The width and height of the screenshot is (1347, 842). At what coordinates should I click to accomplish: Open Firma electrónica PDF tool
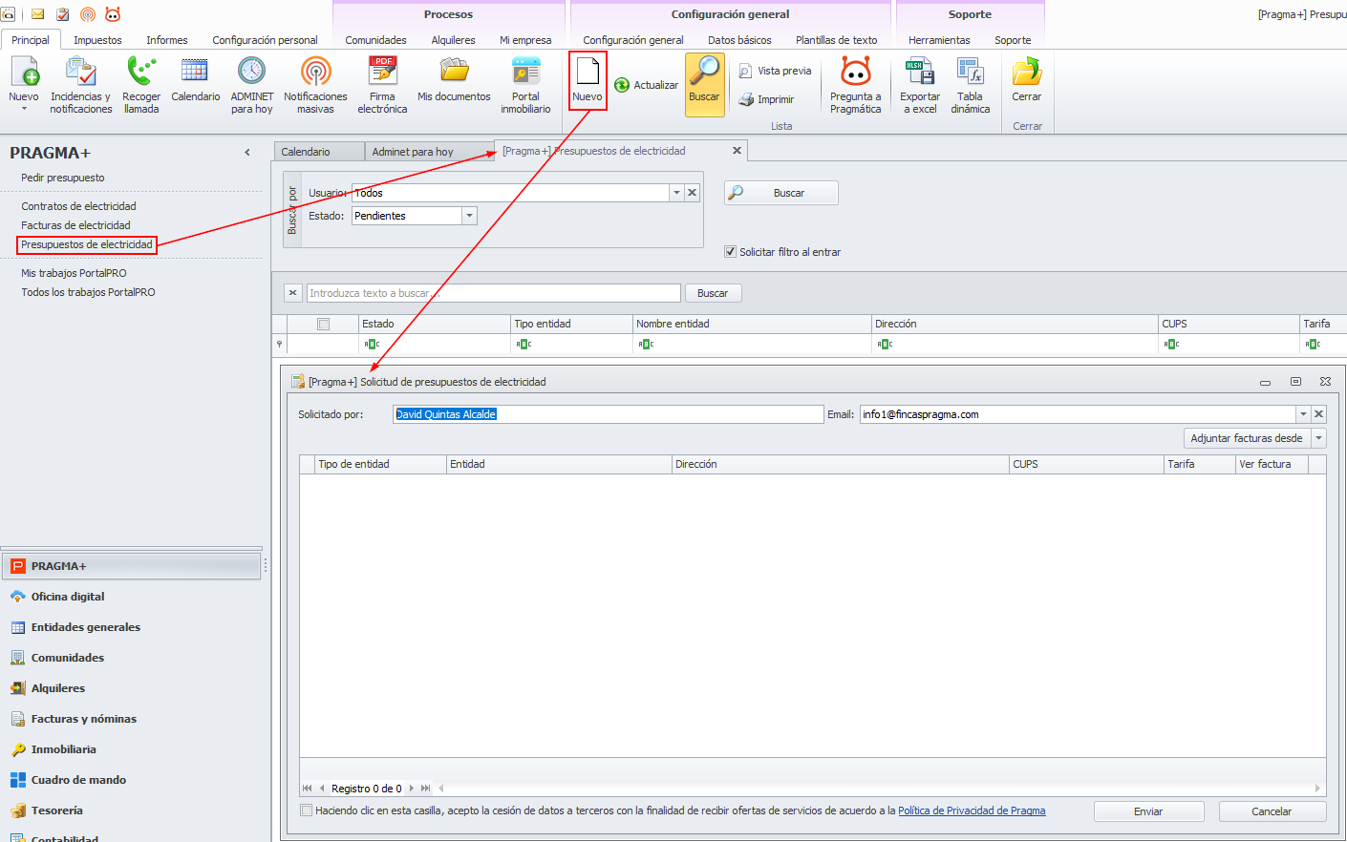382,85
